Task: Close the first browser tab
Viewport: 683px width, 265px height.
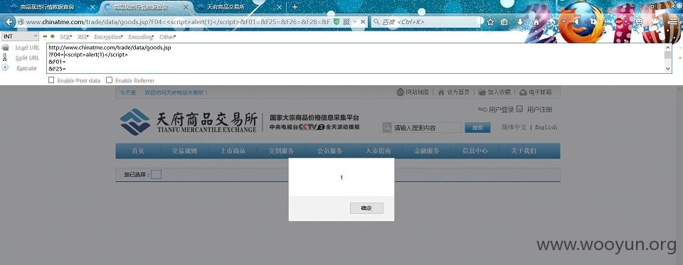Action: pos(92,7)
